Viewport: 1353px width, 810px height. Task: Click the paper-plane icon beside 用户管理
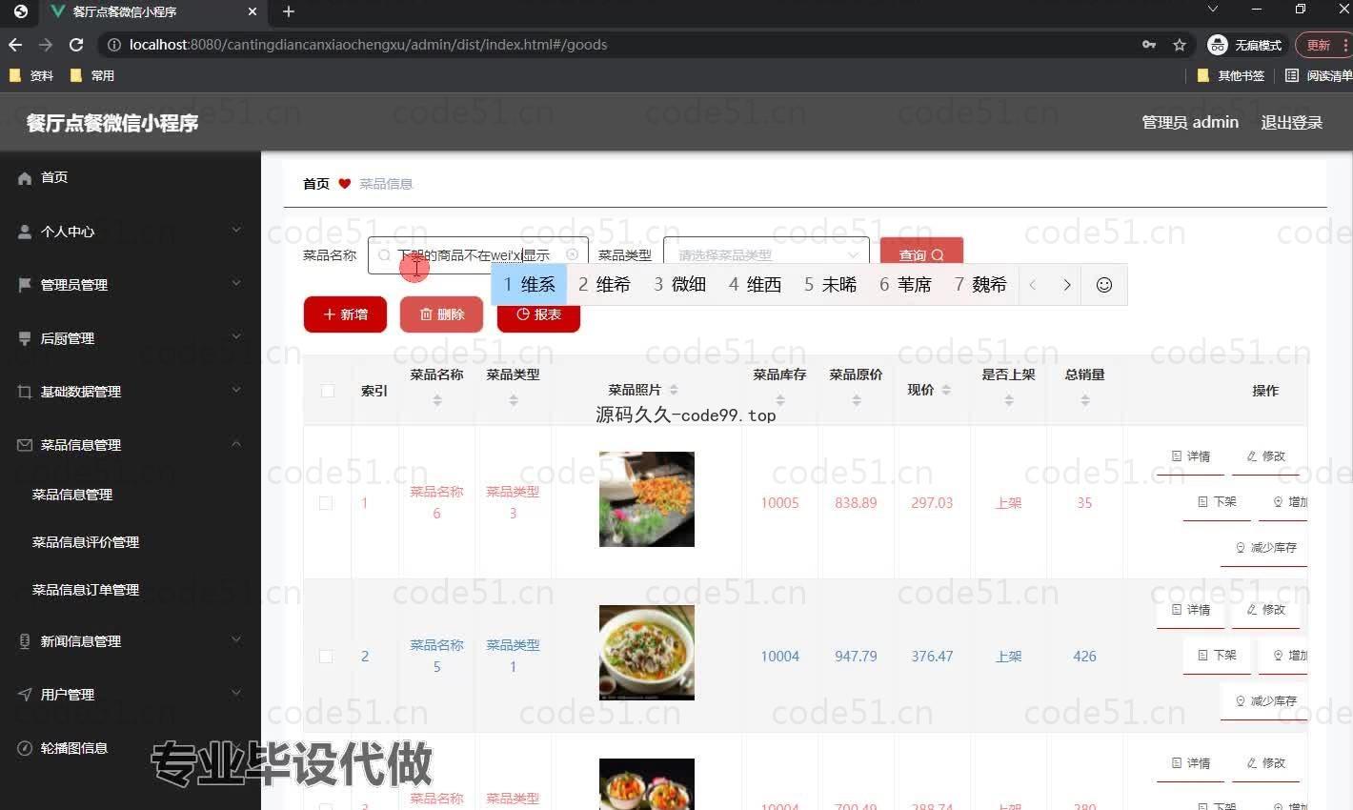point(25,695)
